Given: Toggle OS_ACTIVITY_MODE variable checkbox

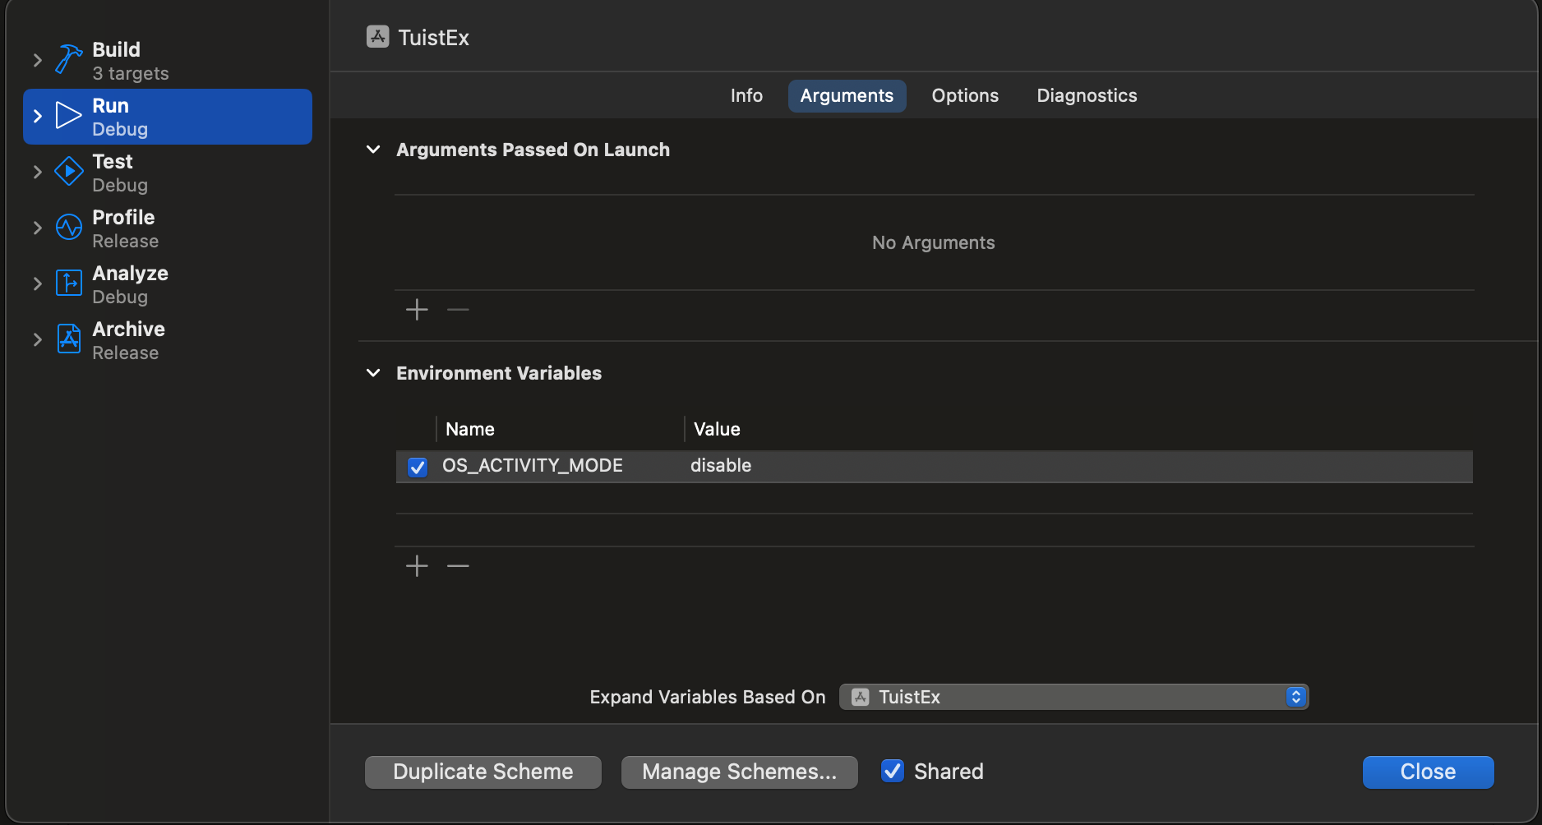Looking at the screenshot, I should [x=418, y=467].
